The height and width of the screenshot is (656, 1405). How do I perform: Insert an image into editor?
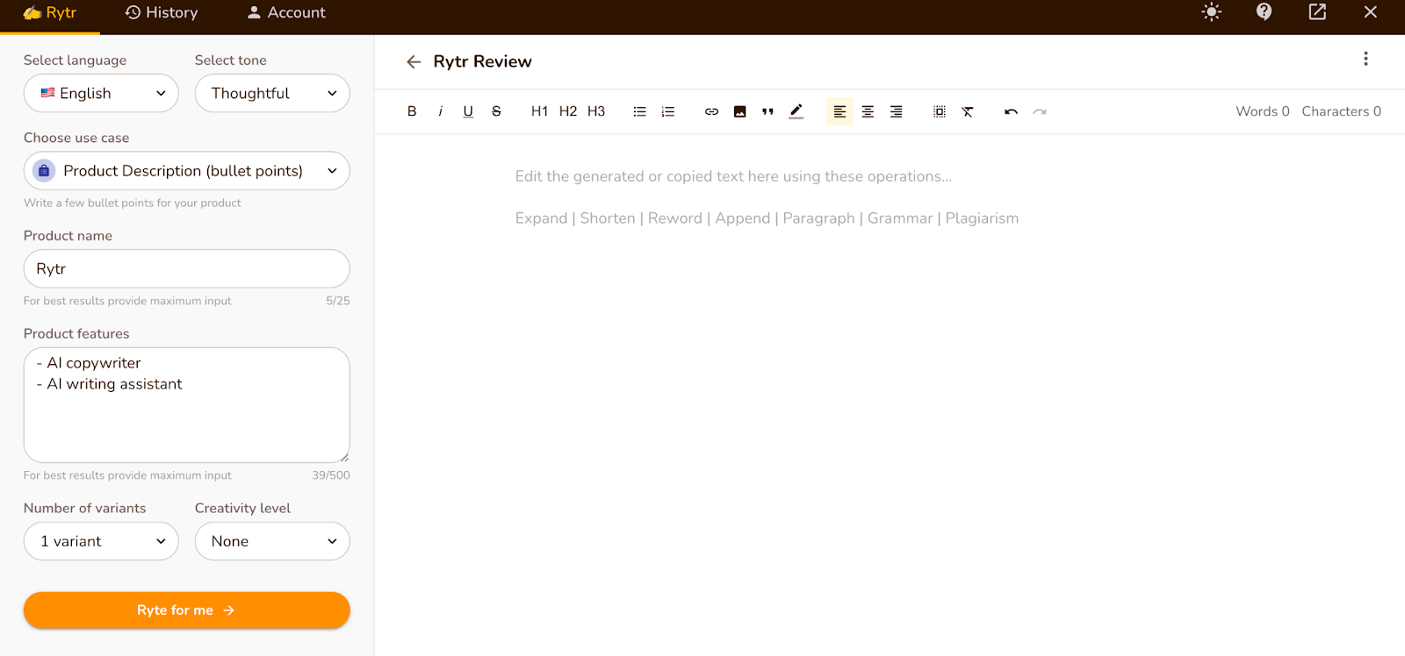coord(739,111)
